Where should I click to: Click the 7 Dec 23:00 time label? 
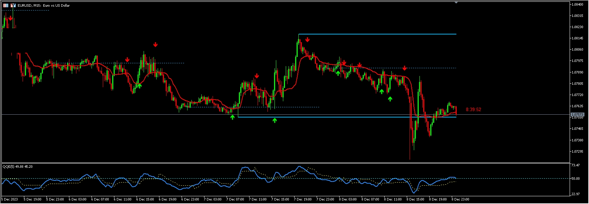pyautogui.click(x=325, y=199)
